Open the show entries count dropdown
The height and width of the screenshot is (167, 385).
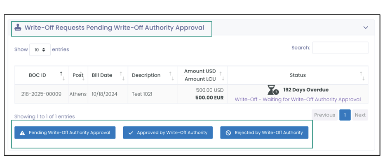[40, 50]
